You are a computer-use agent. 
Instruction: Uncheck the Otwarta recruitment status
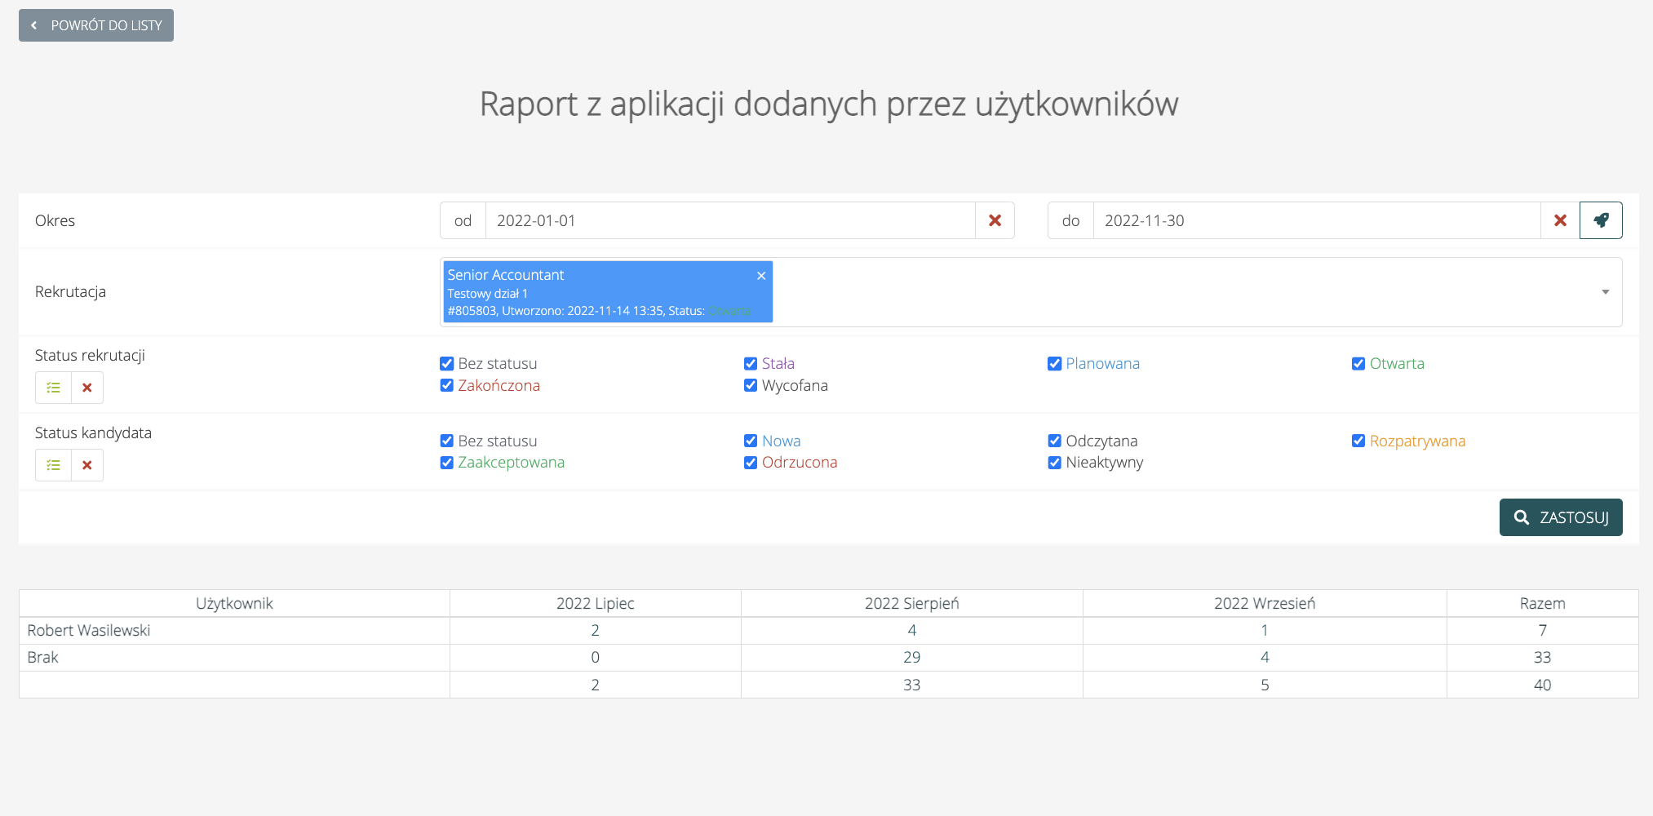coord(1358,364)
